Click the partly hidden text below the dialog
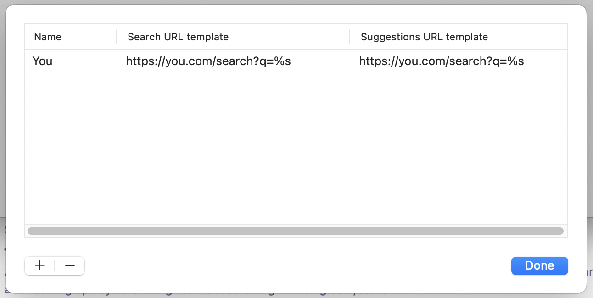 [184, 294]
